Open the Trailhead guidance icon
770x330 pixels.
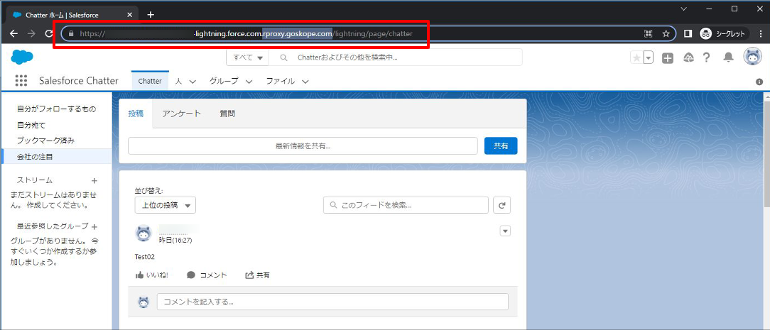(688, 58)
